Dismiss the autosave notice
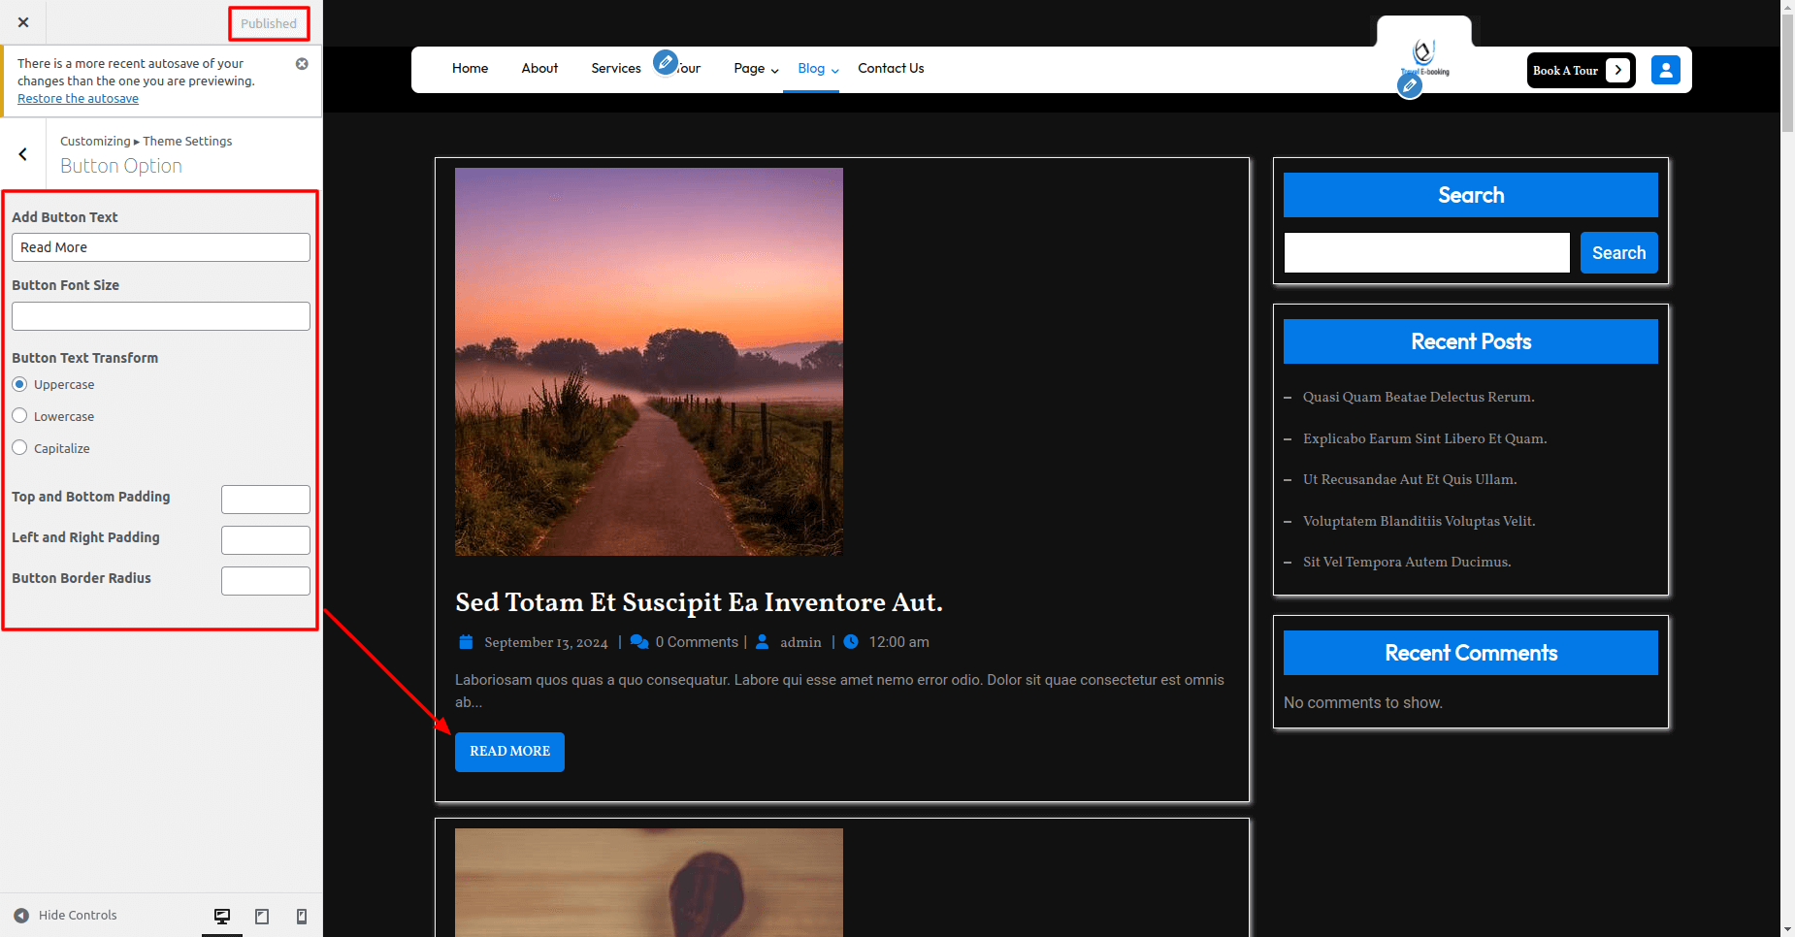 (302, 64)
